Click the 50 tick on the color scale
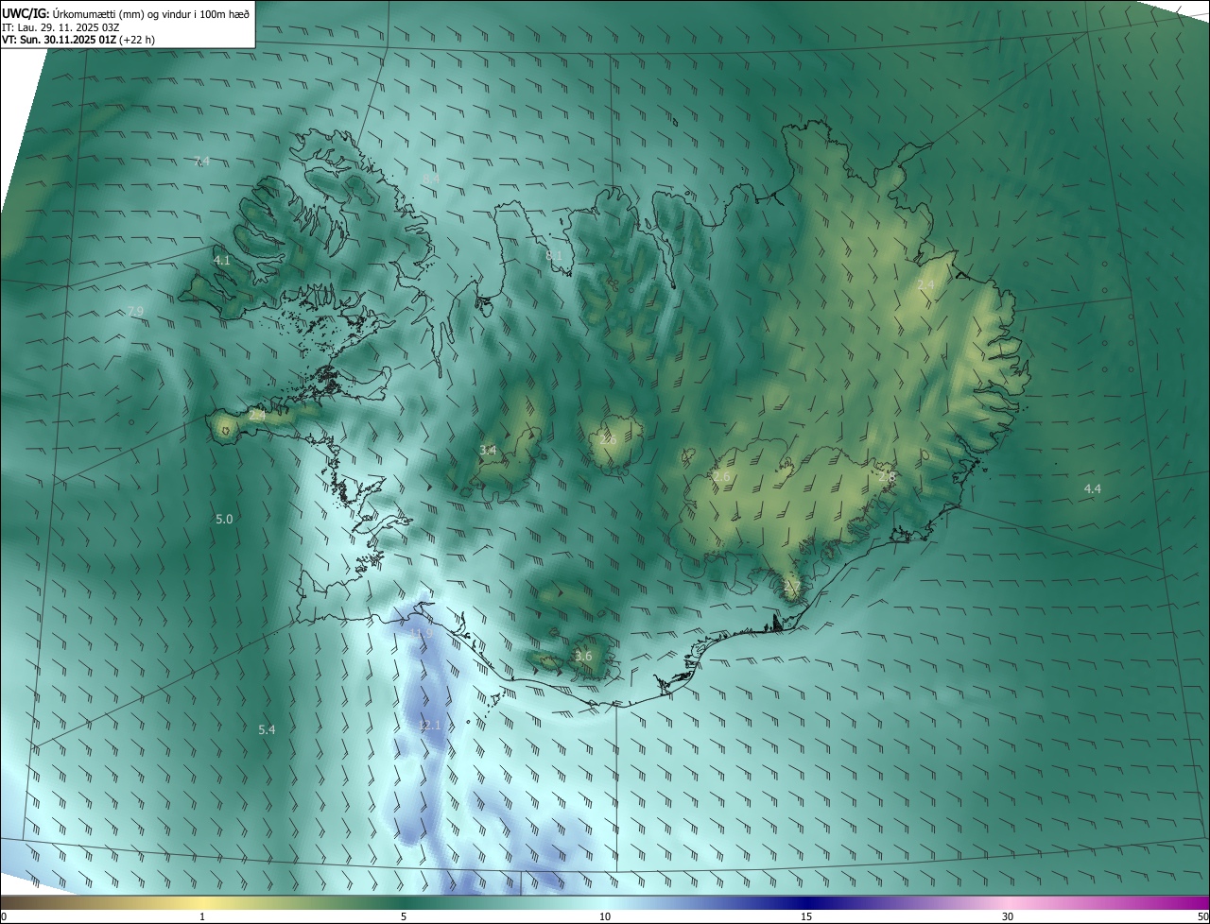The image size is (1210, 924). (1202, 916)
